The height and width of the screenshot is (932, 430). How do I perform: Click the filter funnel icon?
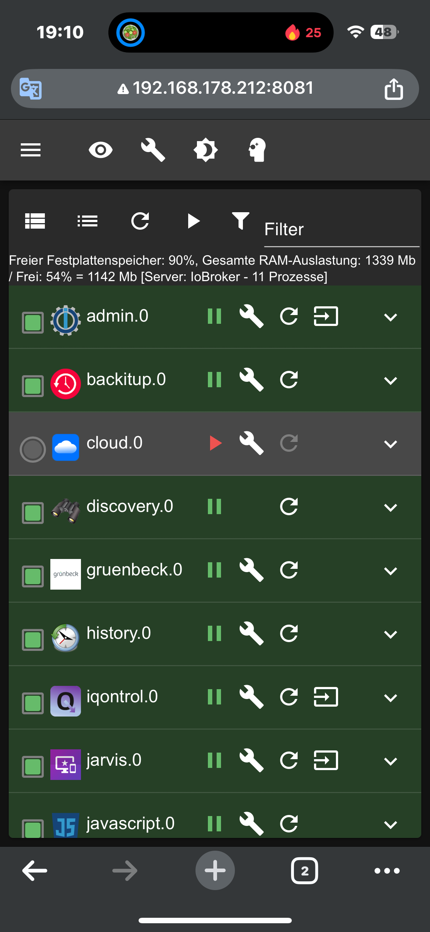point(240,221)
